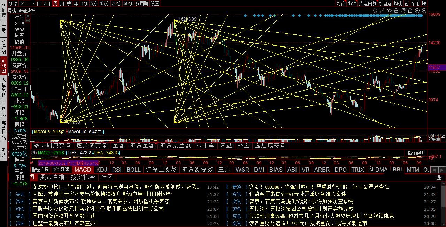This screenshot has width=446, height=227.
Task: Click the arrow after MAVOL10 8.42亿
Action: pyautogui.click(x=103, y=132)
